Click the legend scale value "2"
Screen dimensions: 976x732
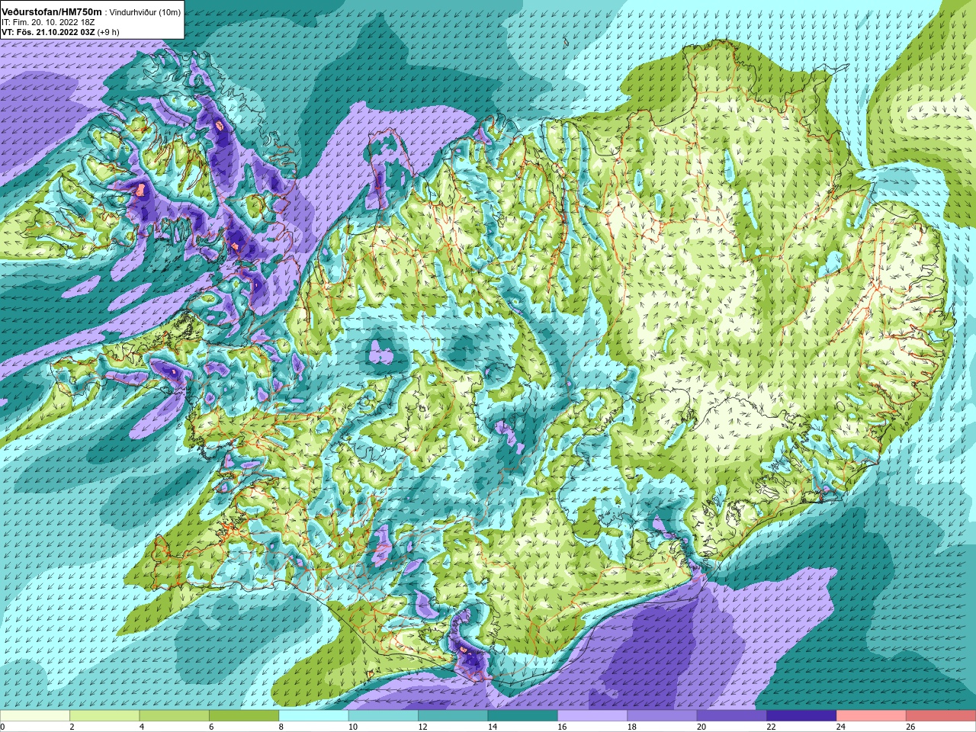[72, 727]
